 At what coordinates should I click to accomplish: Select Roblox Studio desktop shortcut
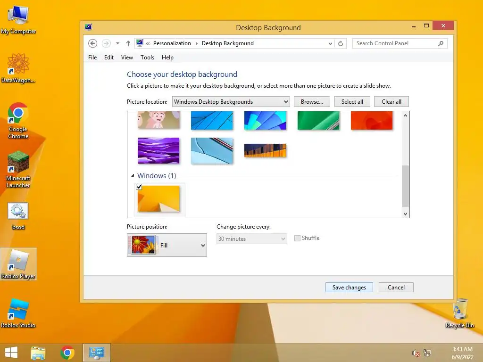pyautogui.click(x=18, y=313)
